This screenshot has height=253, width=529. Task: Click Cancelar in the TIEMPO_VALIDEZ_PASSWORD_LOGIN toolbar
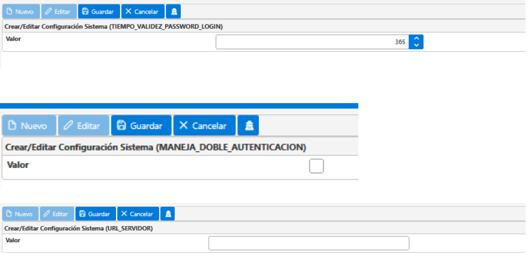(x=143, y=11)
